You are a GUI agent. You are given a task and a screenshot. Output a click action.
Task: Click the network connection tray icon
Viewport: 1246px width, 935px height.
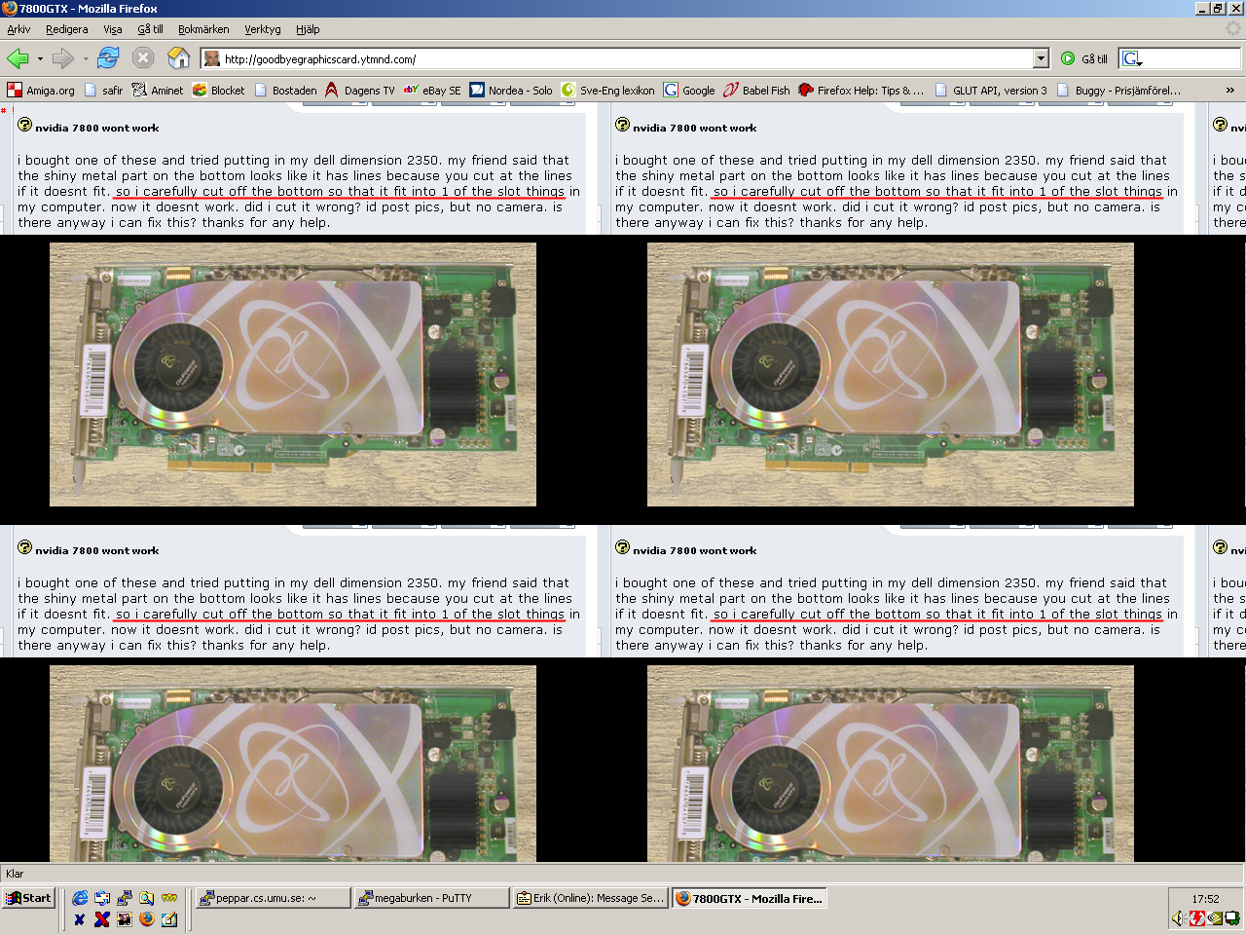pos(1231,917)
